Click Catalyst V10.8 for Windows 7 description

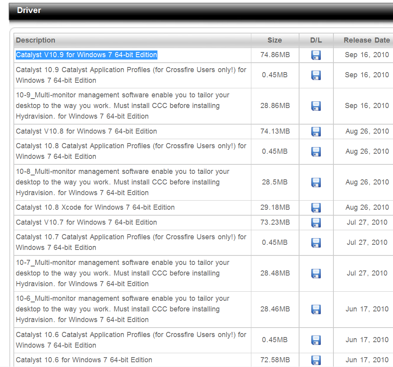(86, 131)
